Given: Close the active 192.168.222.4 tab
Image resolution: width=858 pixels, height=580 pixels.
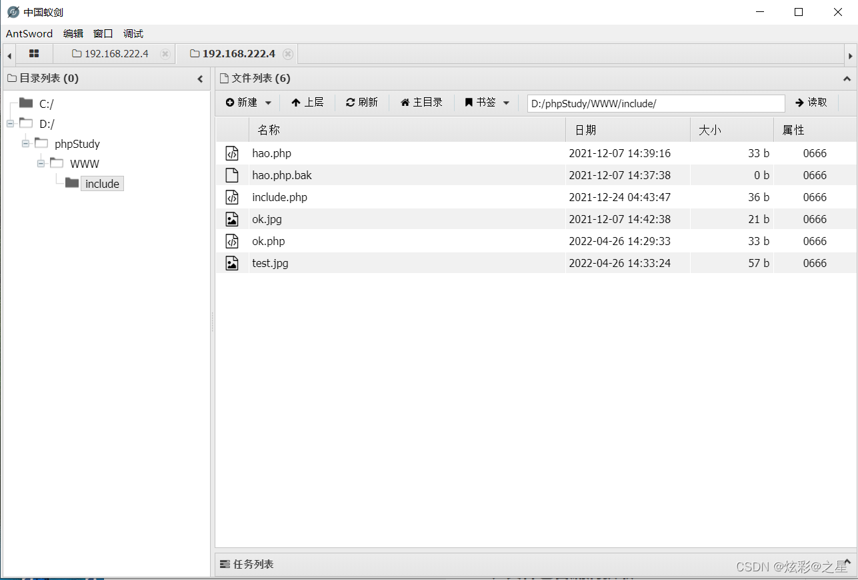Looking at the screenshot, I should pos(288,54).
